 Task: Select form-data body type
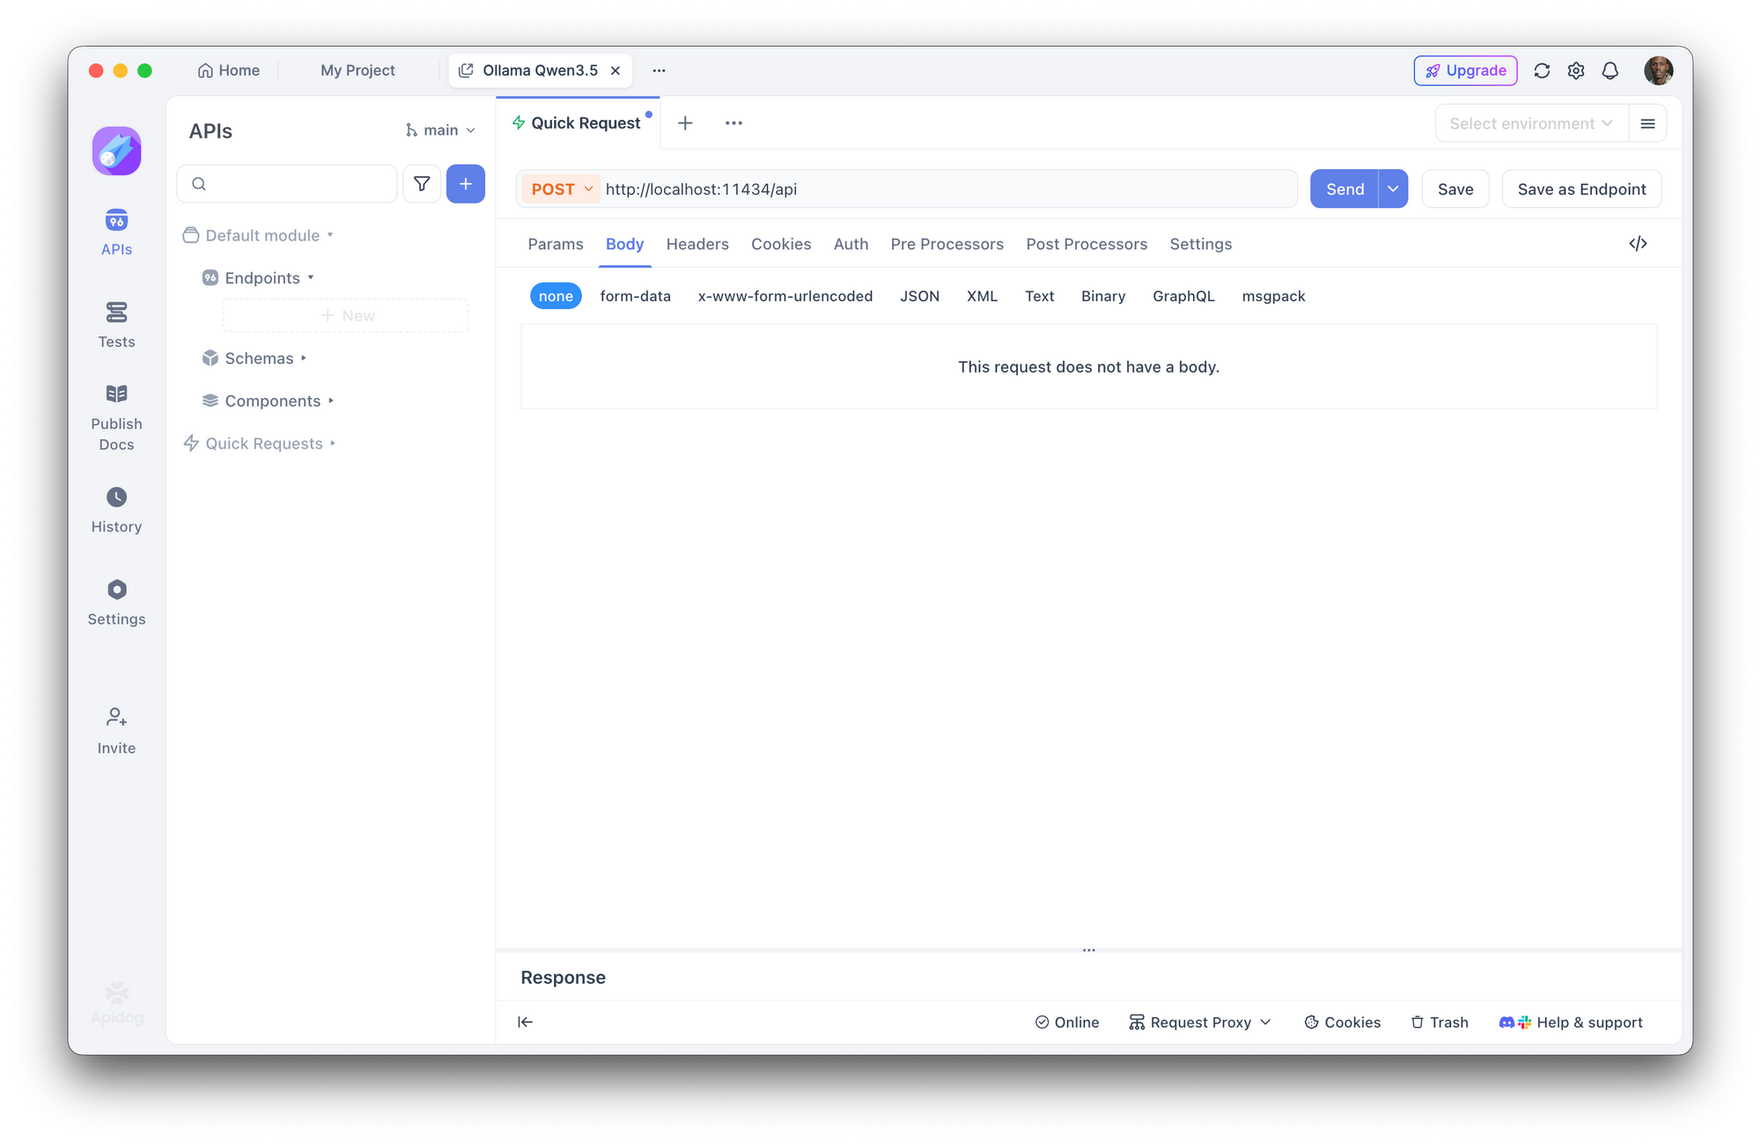(x=635, y=296)
